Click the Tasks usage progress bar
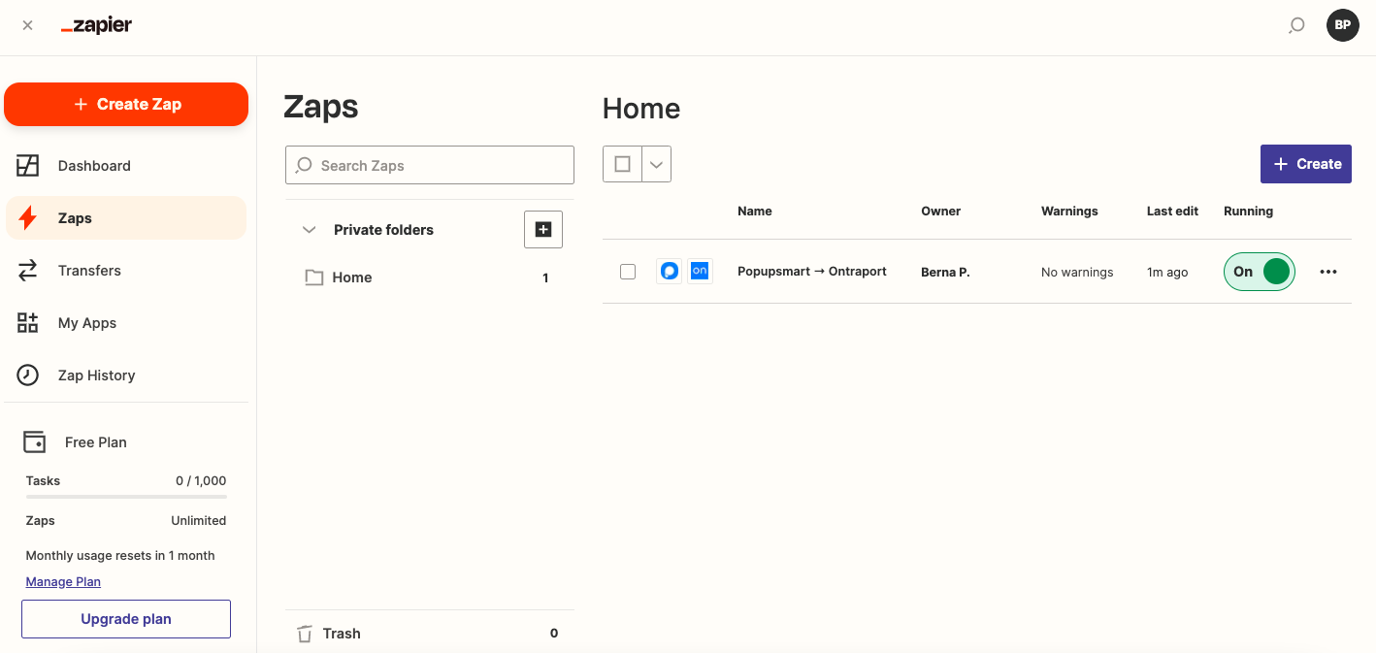The image size is (1376, 653). (x=126, y=497)
